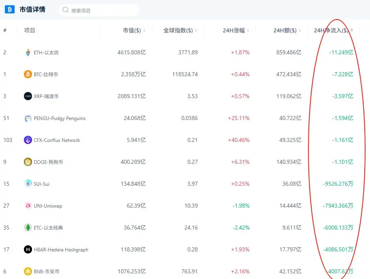
Task: Open the XRP-瑞波币 project link
Action: (x=46, y=96)
